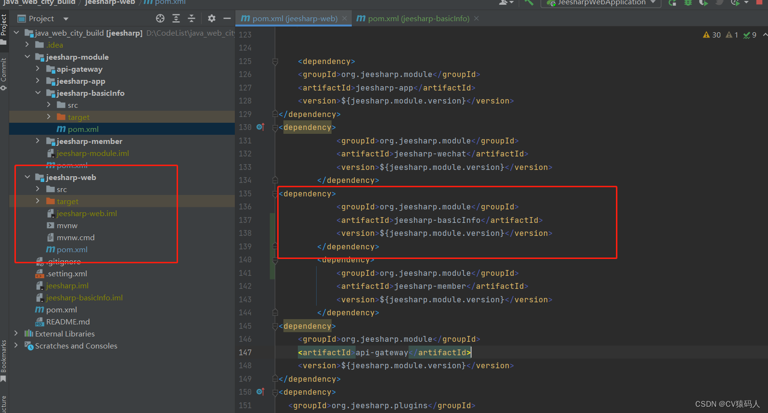Expand the jeesharp-app module
Image resolution: width=768 pixels, height=413 pixels.
click(38, 81)
